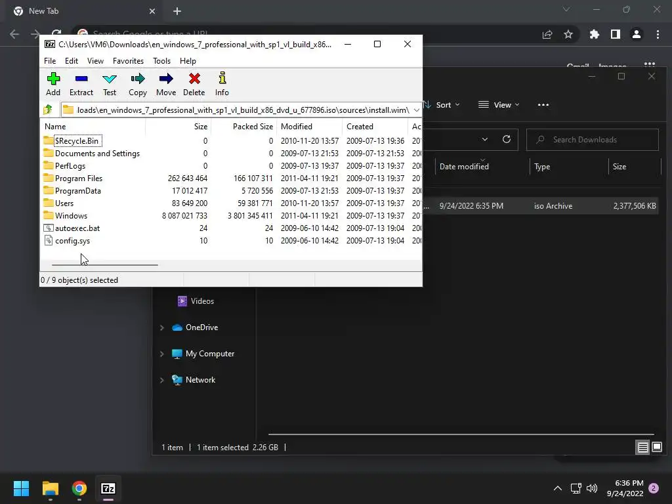
Task: Click the volume icon in system tray
Action: pyautogui.click(x=592, y=488)
